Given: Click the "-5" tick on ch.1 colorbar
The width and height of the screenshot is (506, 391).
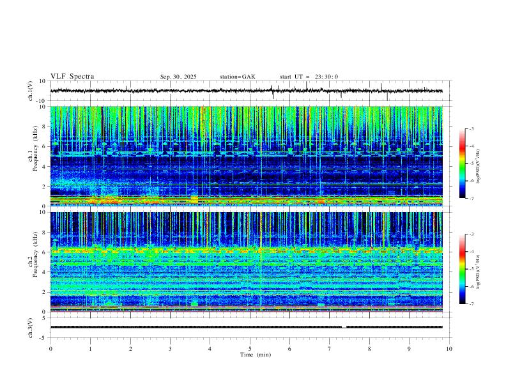Looking at the screenshot, I should [x=471, y=164].
